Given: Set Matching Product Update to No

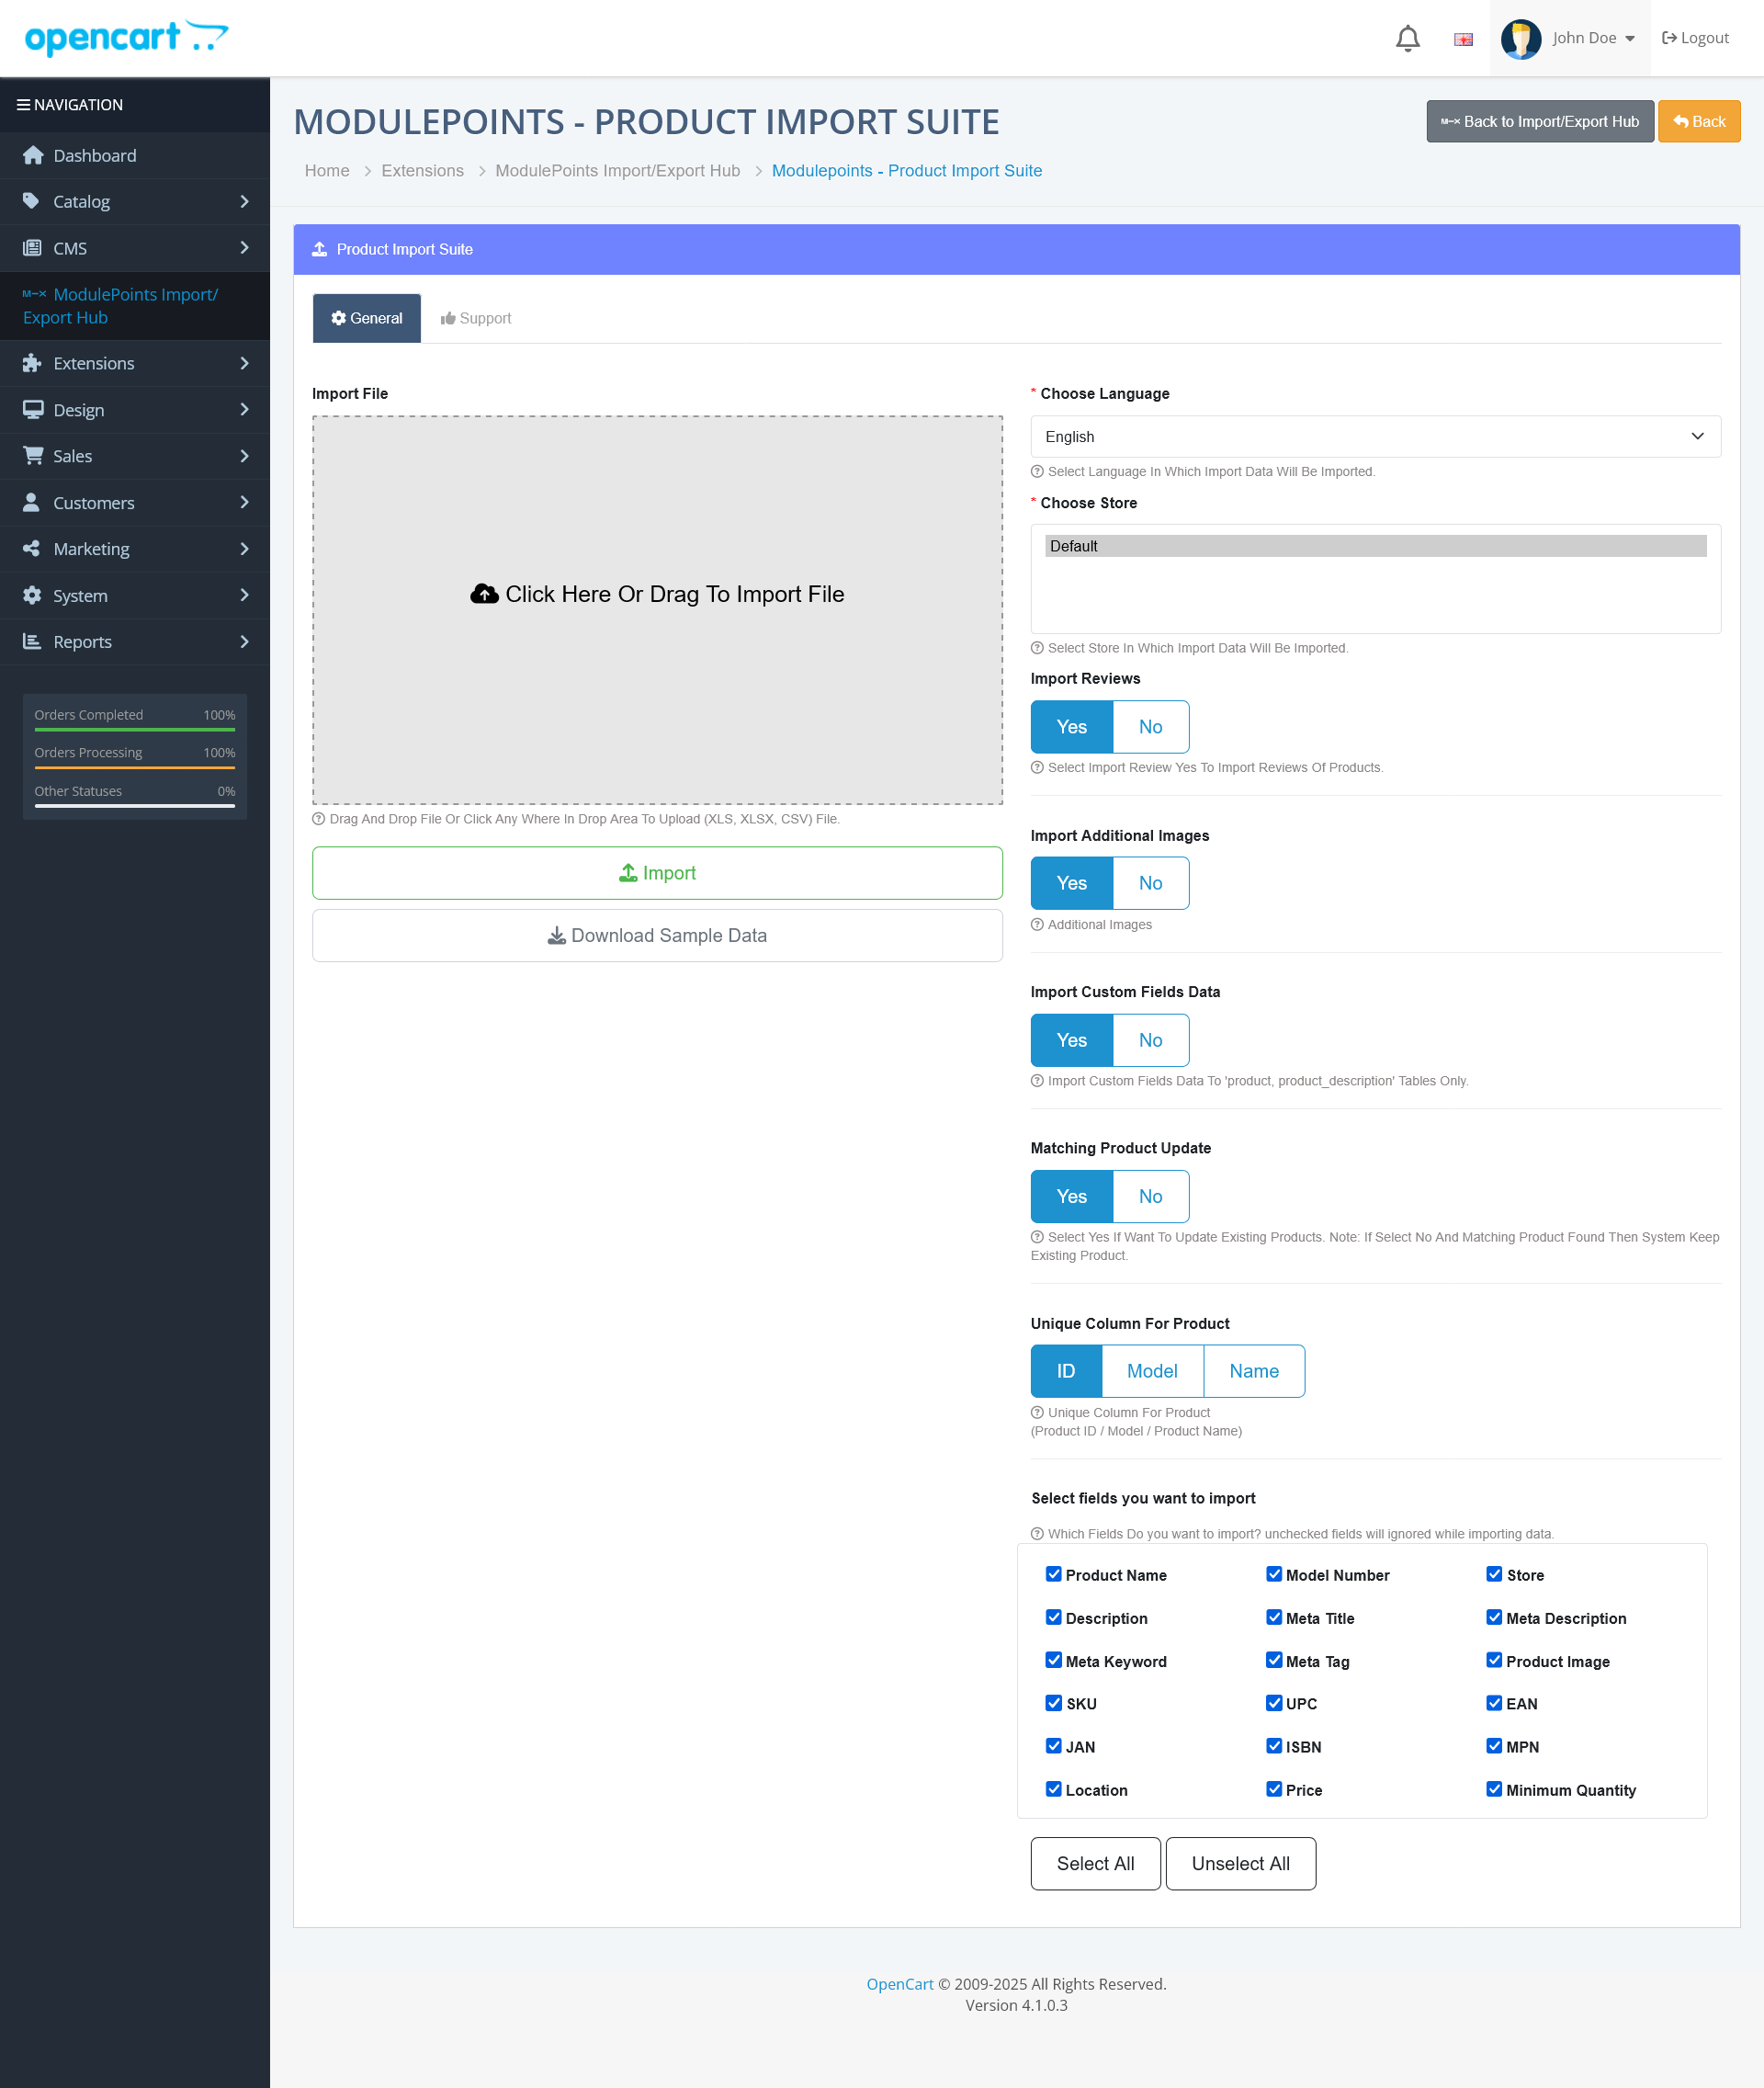Looking at the screenshot, I should 1150,1196.
